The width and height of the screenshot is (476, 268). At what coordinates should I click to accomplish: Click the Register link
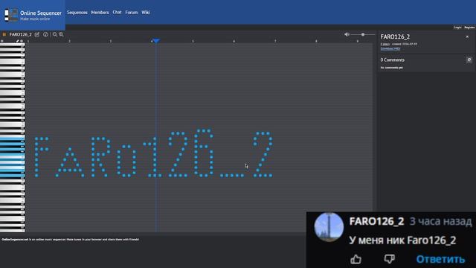click(469, 28)
